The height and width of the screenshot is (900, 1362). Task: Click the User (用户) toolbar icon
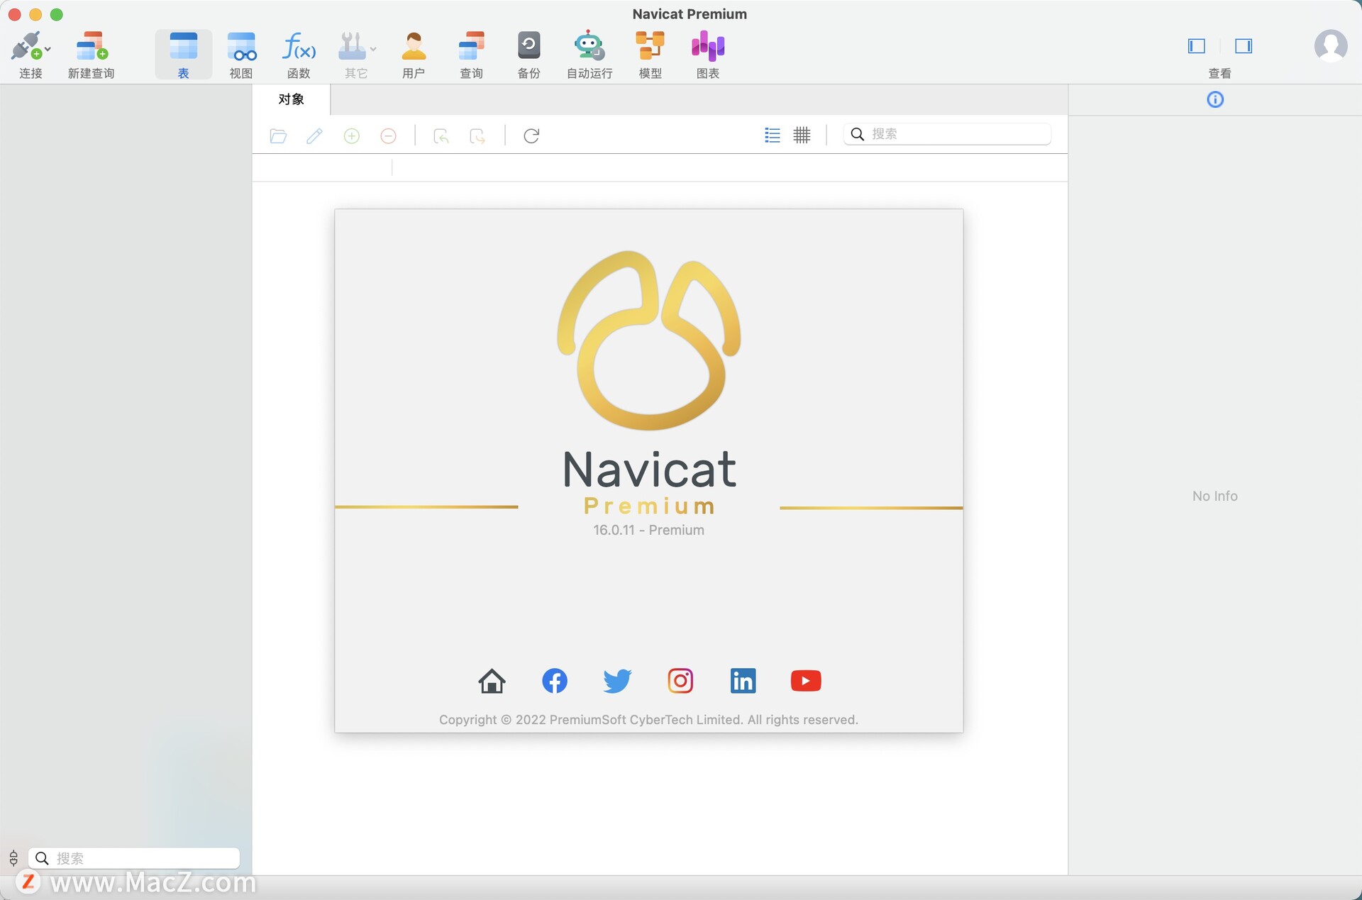point(414,47)
